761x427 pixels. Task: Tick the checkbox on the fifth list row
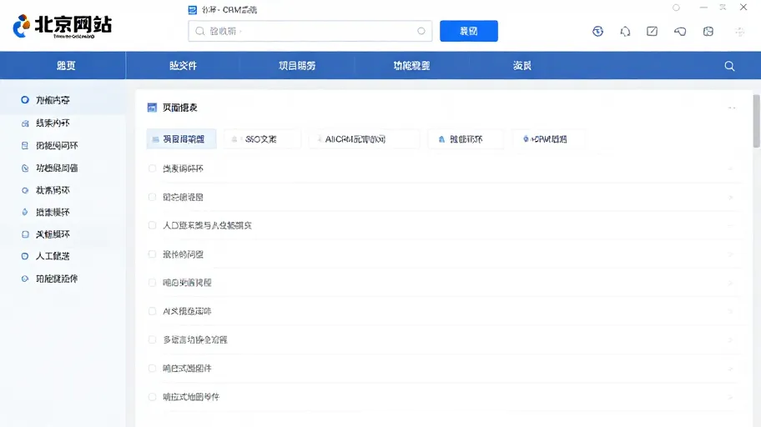click(152, 283)
